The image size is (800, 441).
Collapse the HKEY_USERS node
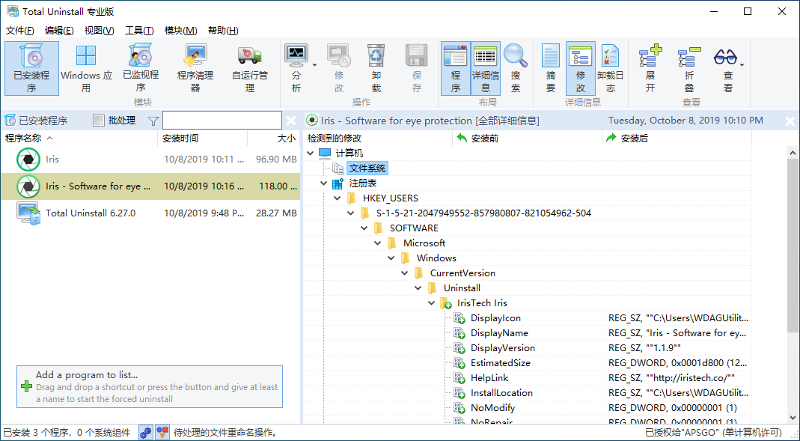pyautogui.click(x=338, y=198)
